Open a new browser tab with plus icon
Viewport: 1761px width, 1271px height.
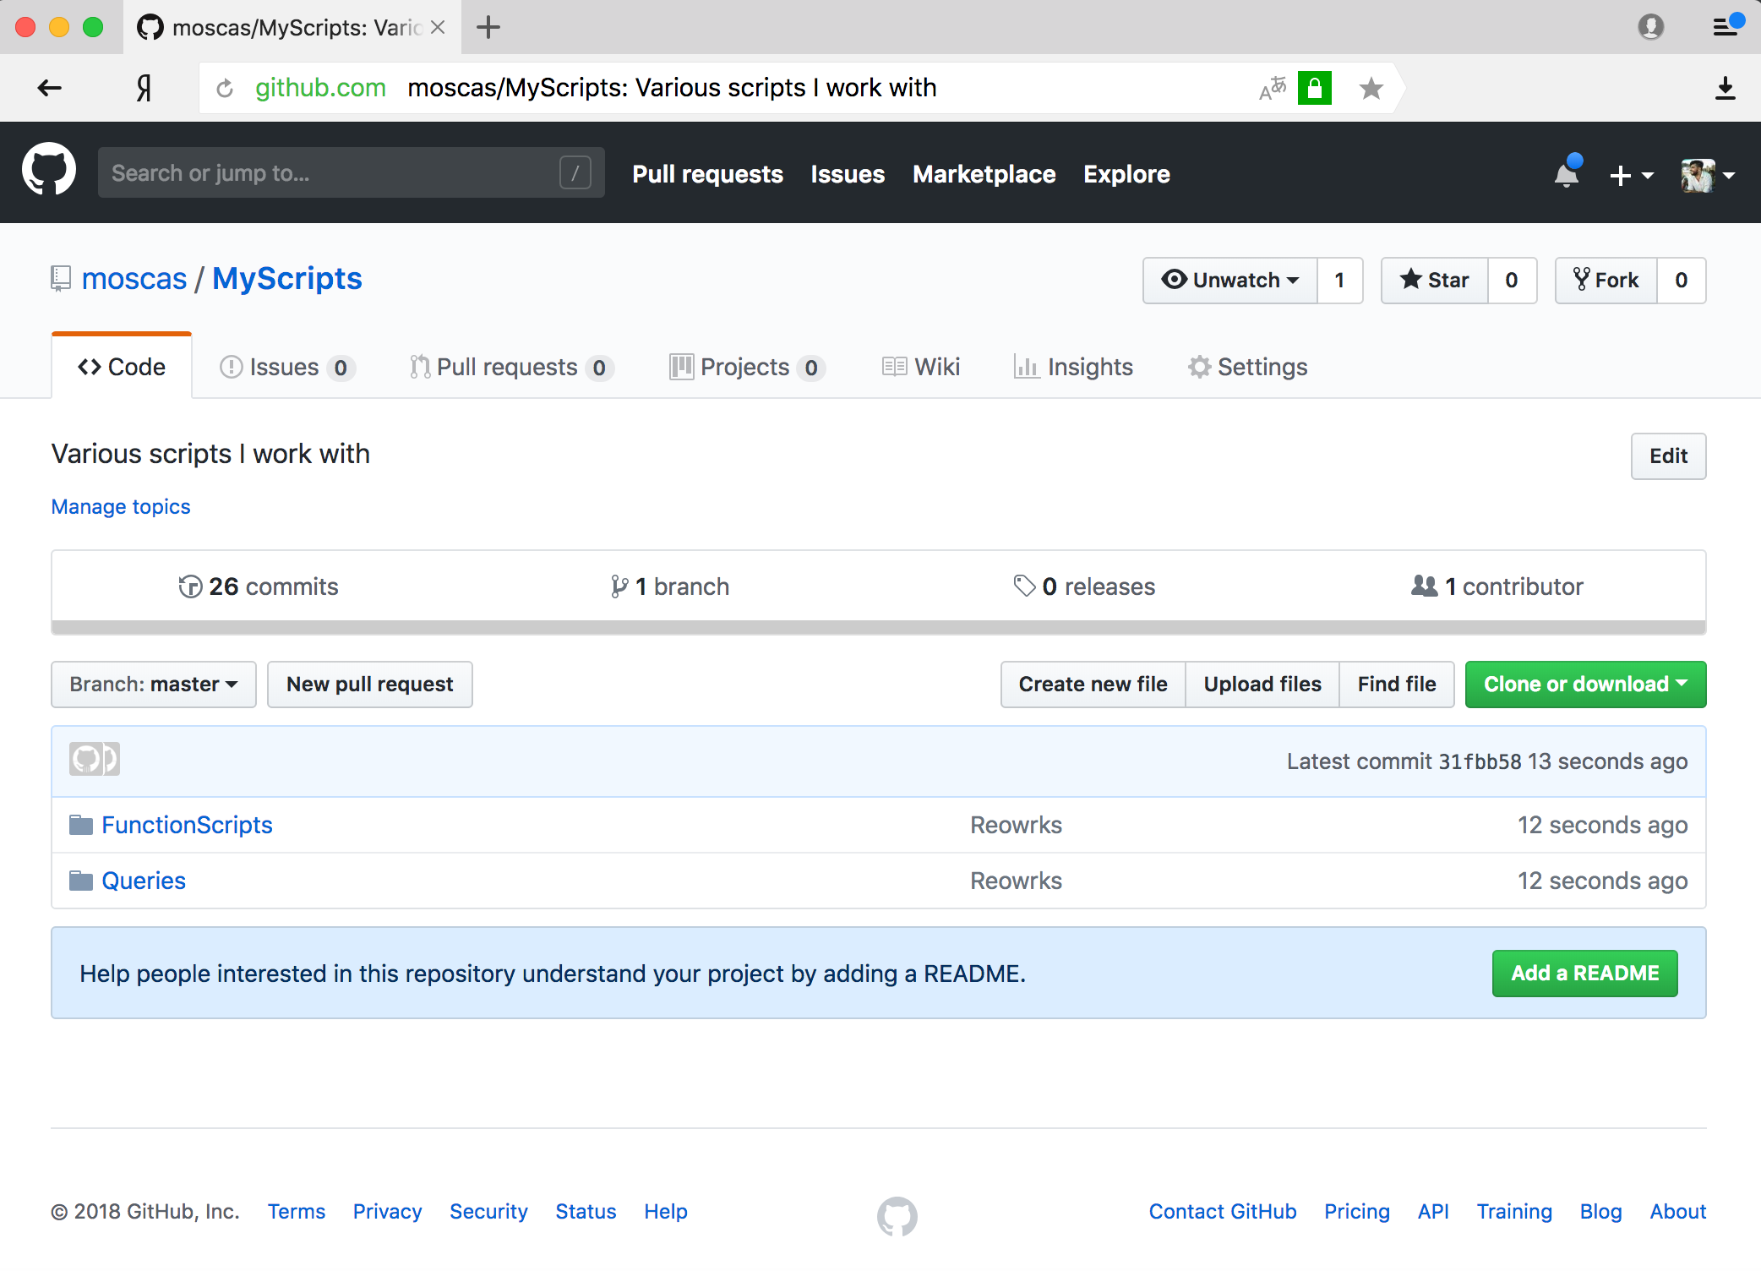(x=488, y=27)
